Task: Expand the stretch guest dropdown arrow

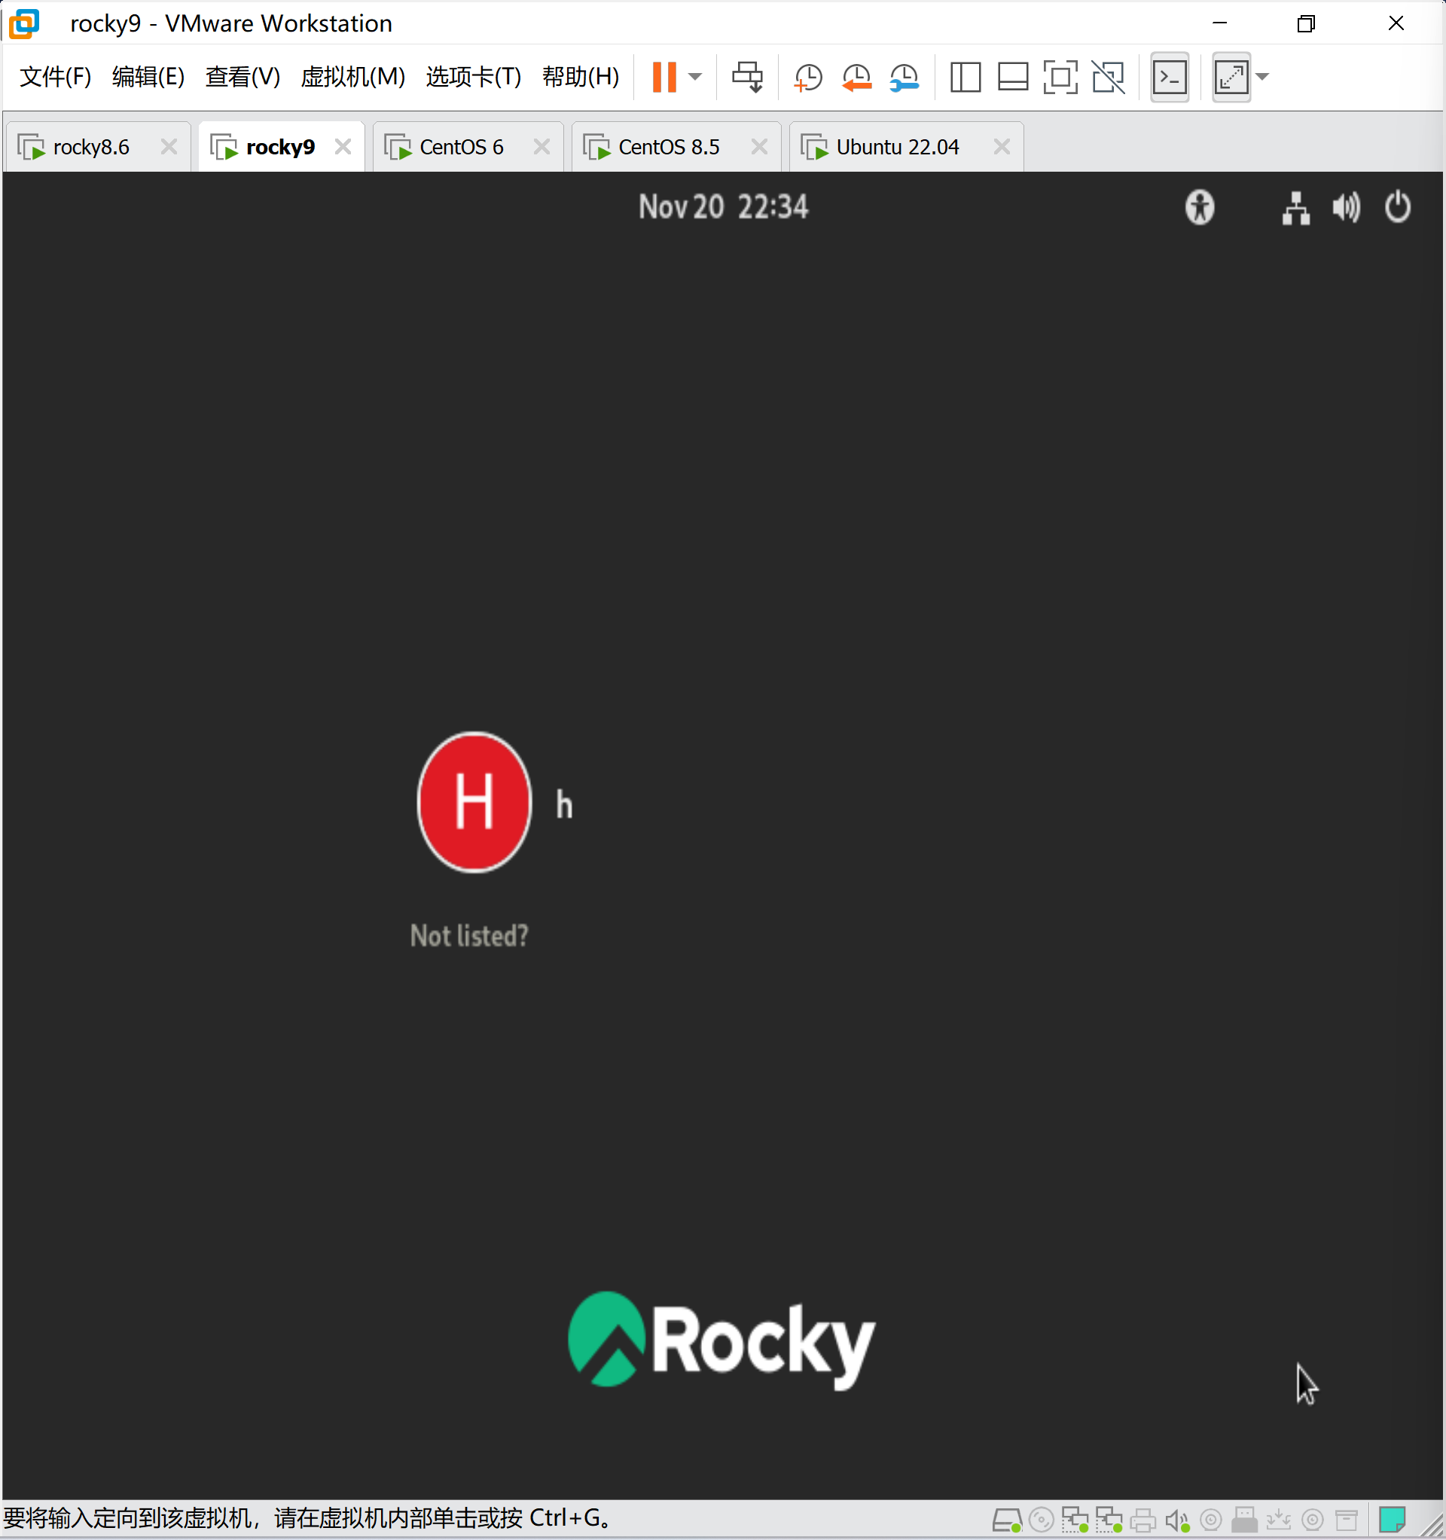Action: tap(1261, 77)
